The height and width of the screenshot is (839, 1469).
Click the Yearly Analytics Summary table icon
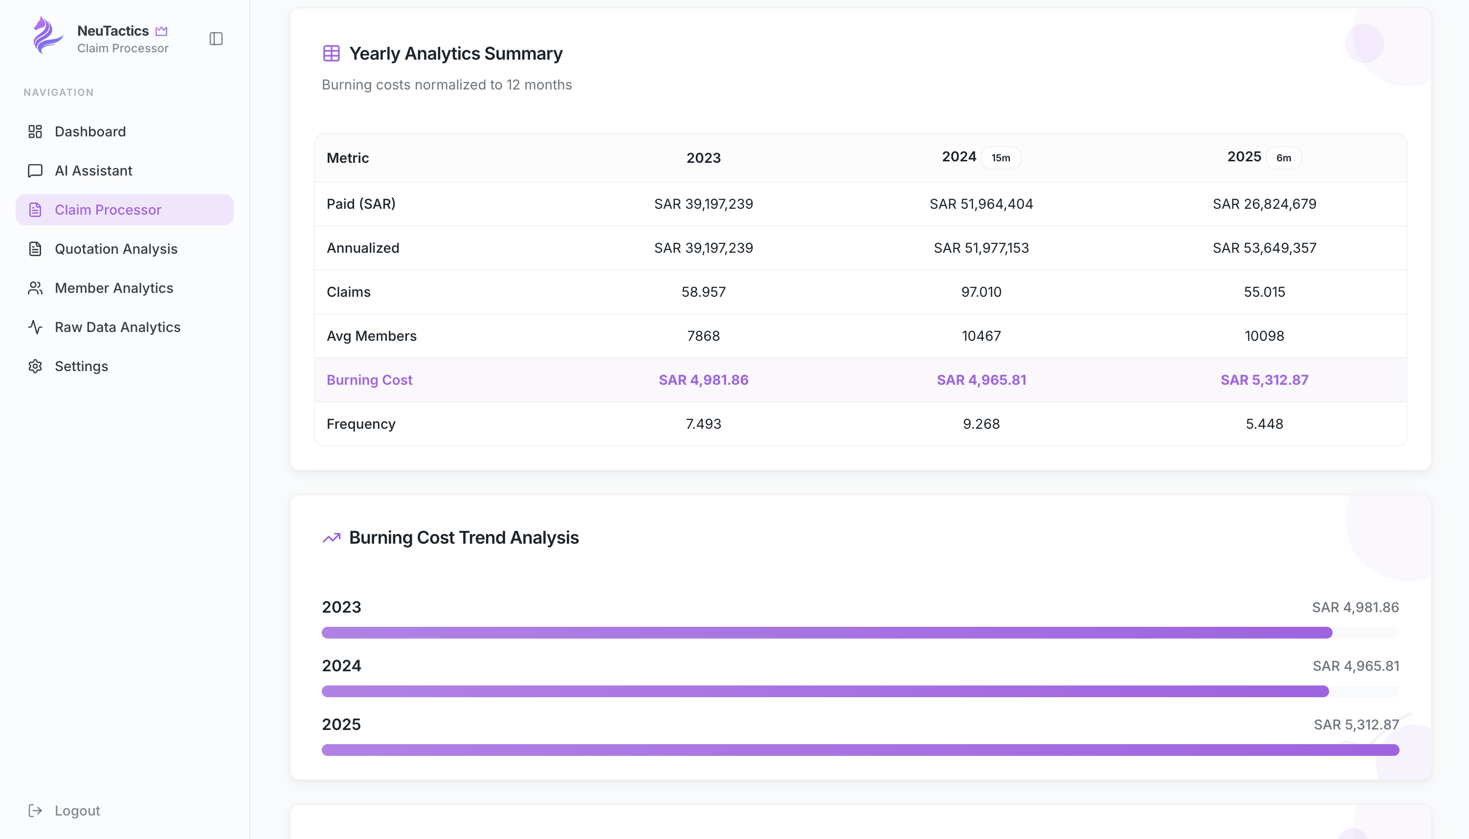click(x=332, y=54)
